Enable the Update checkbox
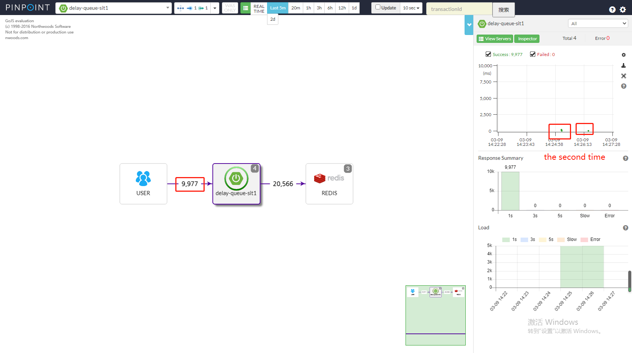The image size is (632, 353). click(x=378, y=7)
